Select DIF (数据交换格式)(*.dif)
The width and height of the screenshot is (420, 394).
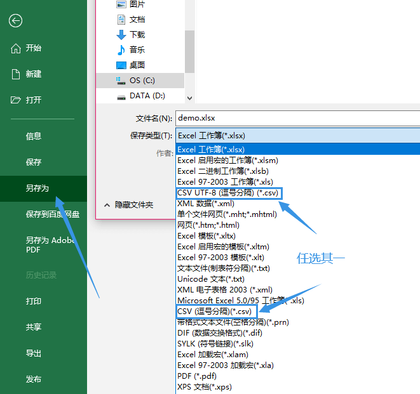220,333
